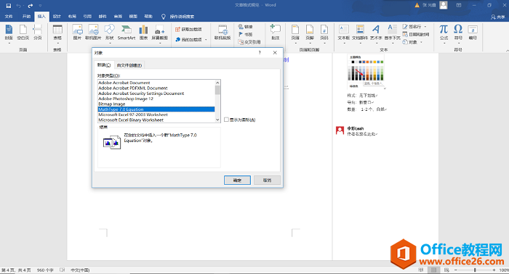
Task: Click the yellow warning triangle by the account name
Action: pyautogui.click(x=417, y=5)
